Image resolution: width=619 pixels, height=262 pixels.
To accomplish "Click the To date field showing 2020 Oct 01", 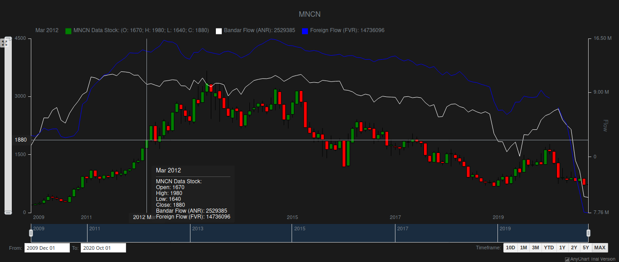I will coord(103,248).
